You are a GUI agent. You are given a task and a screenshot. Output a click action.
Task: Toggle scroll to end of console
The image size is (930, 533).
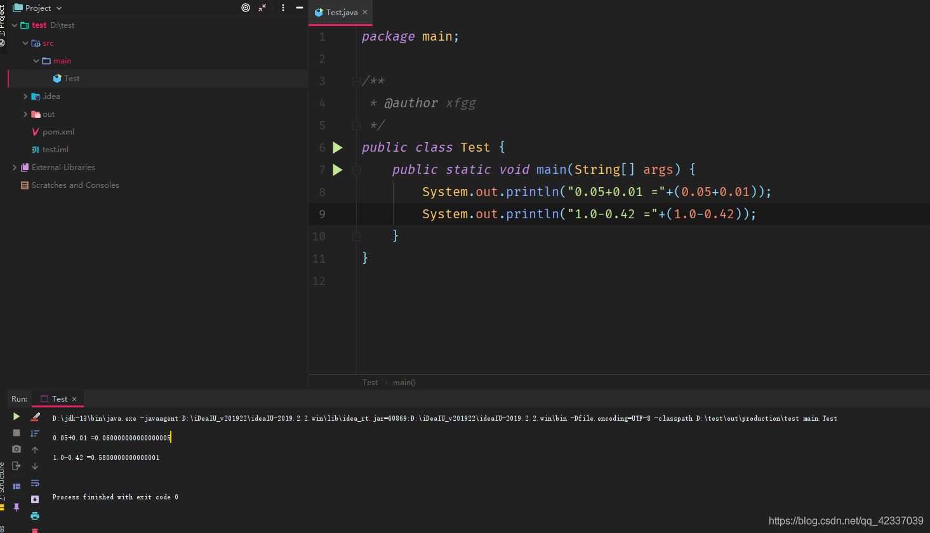35,499
